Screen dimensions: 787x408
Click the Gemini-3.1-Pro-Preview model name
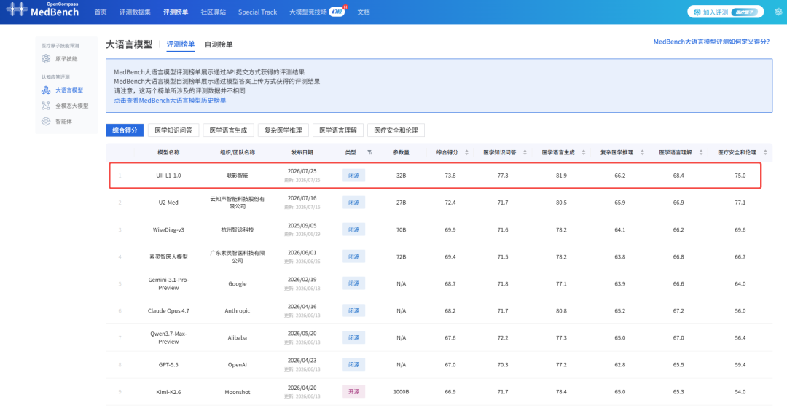tap(168, 283)
